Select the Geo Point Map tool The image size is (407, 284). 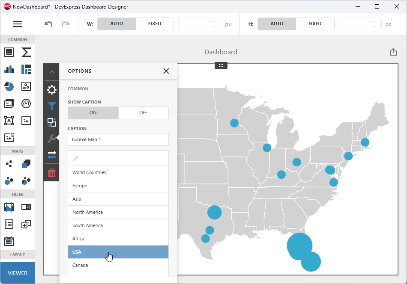9,164
